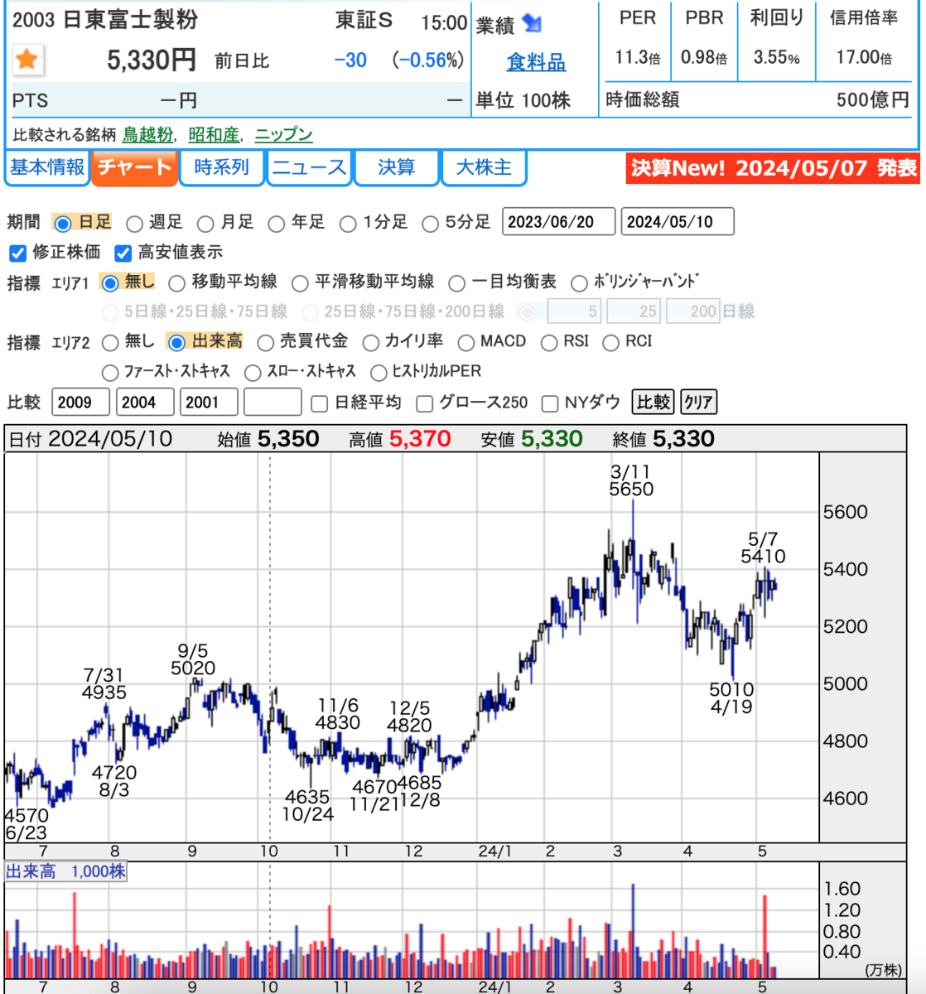This screenshot has width=926, height=994.
Task: Click the 出来高 1,000株 volume label
Action: tap(65, 871)
